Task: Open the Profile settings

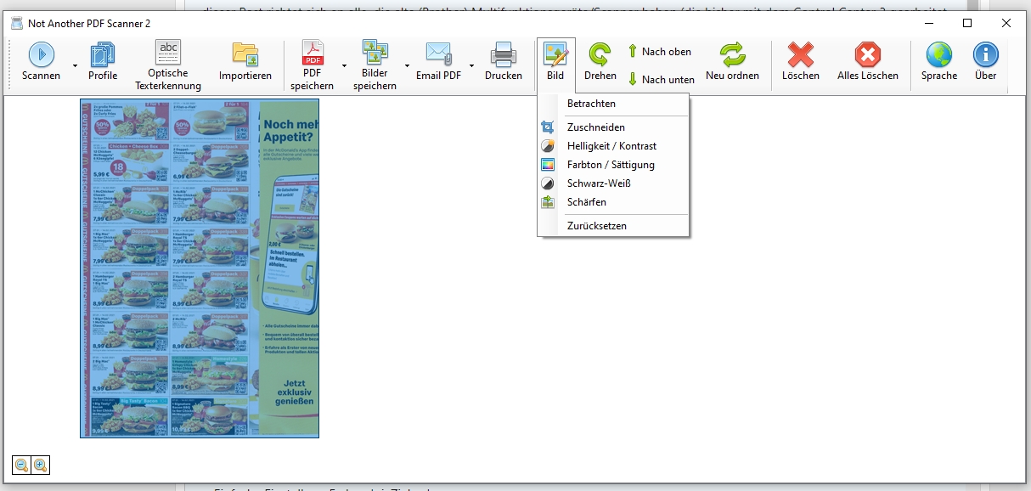Action: point(103,62)
